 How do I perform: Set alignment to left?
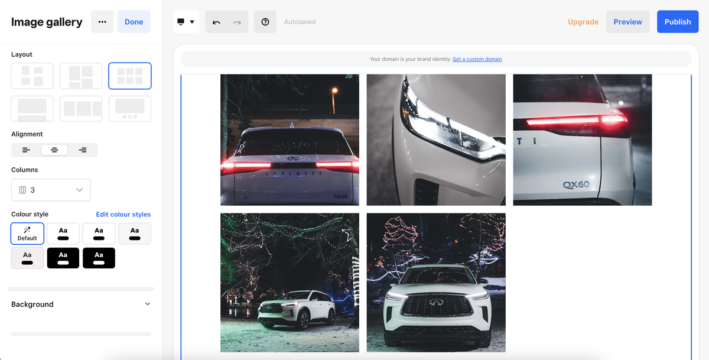25,150
